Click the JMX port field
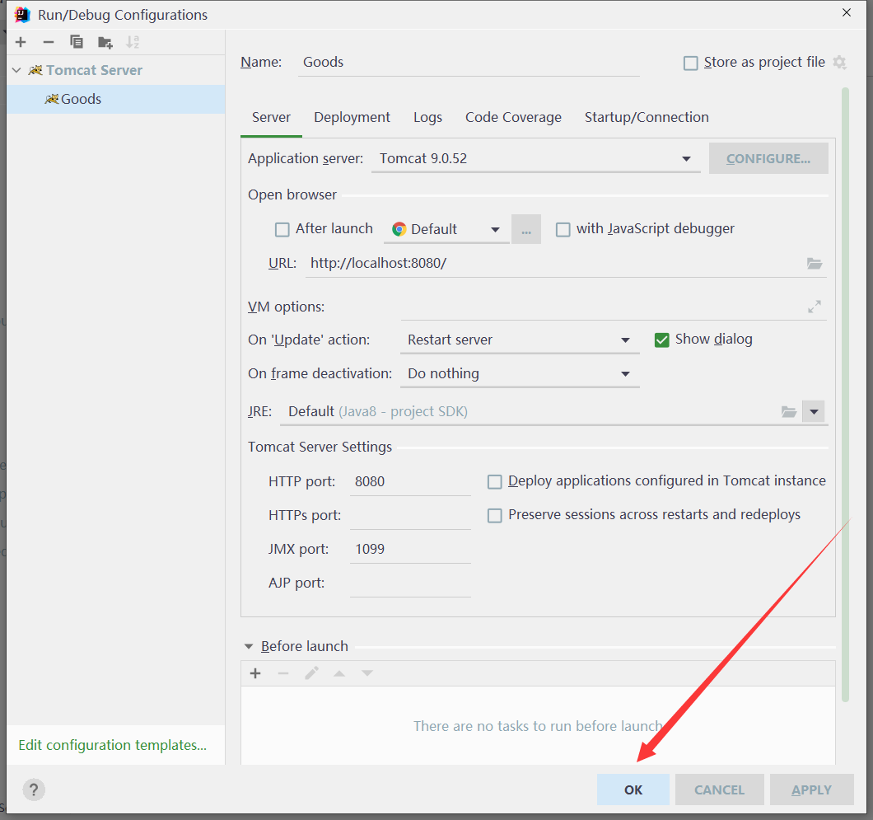 [x=410, y=549]
